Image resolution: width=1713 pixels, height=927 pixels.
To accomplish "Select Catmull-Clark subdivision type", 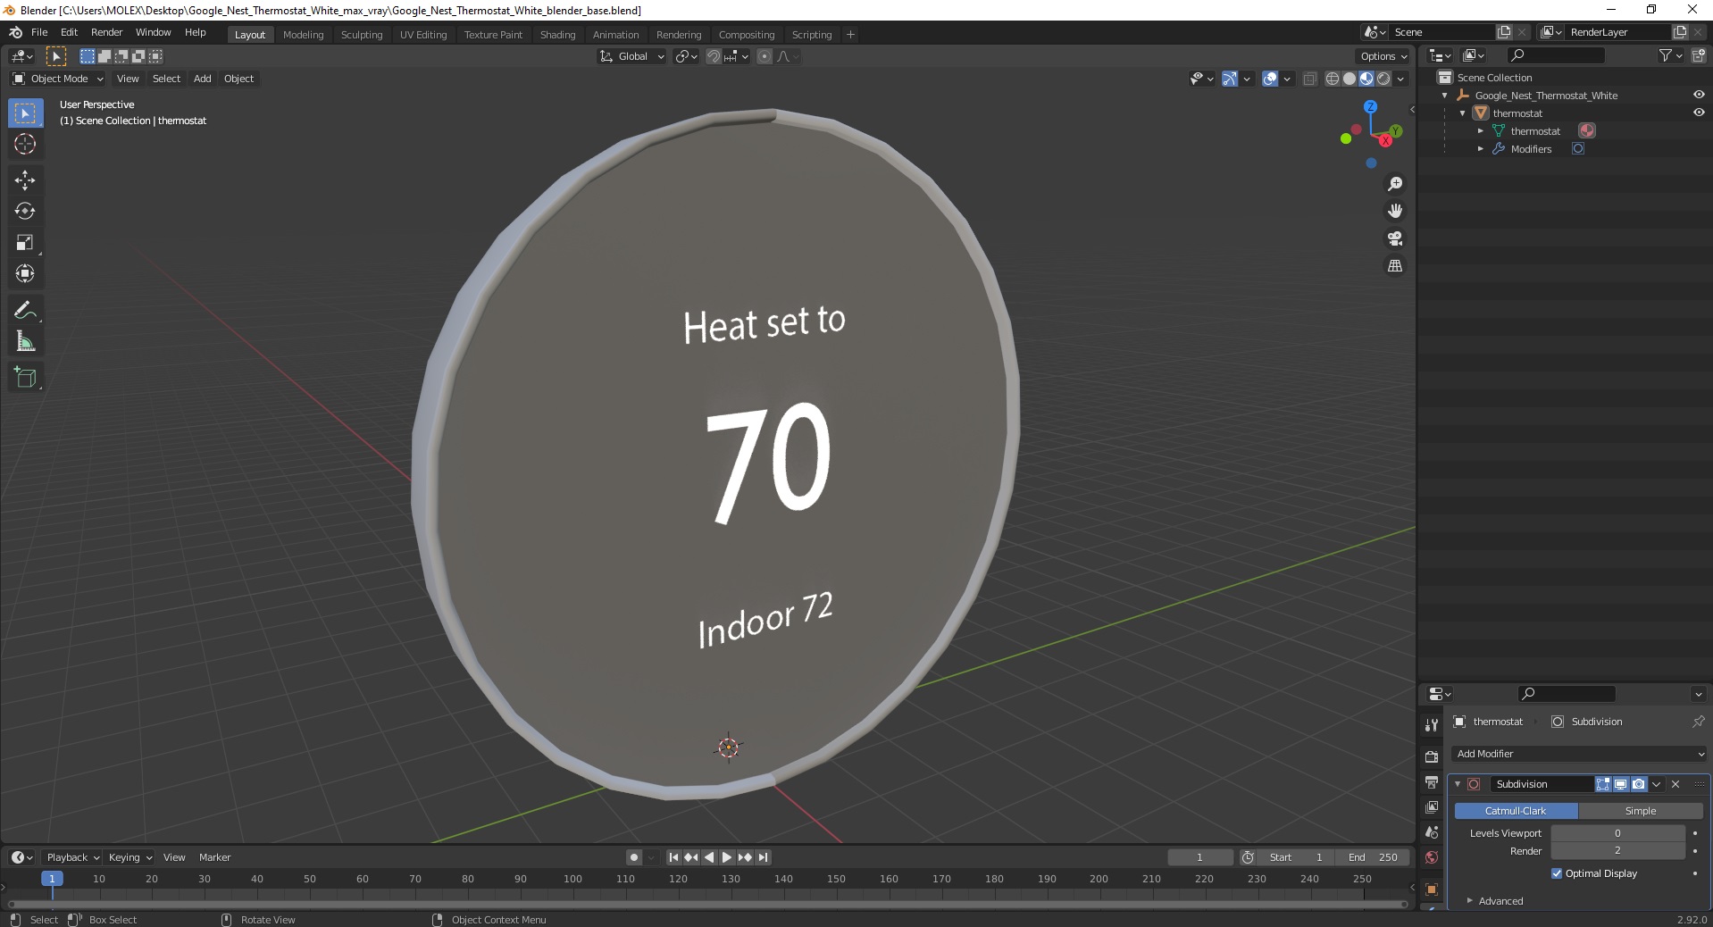I will coord(1516,811).
